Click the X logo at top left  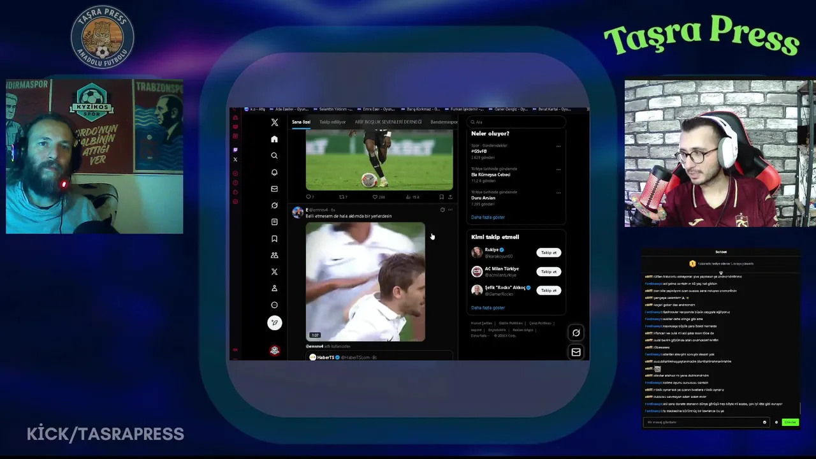coord(274,122)
